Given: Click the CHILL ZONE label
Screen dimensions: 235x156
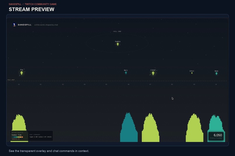Looking at the screenshot, I should tap(117, 31).
